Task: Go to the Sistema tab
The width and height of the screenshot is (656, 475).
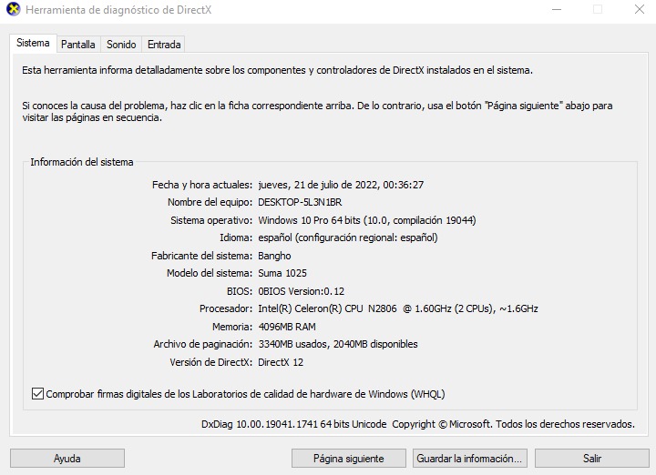Action: click(34, 43)
